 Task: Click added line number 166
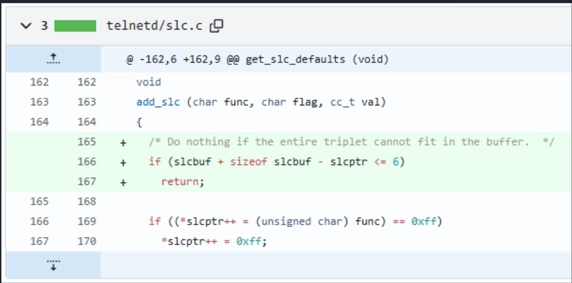[87, 161]
